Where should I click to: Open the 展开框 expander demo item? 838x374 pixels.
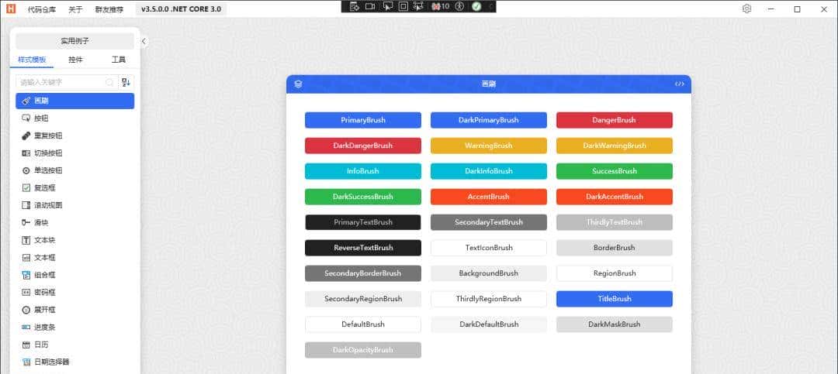click(x=44, y=310)
